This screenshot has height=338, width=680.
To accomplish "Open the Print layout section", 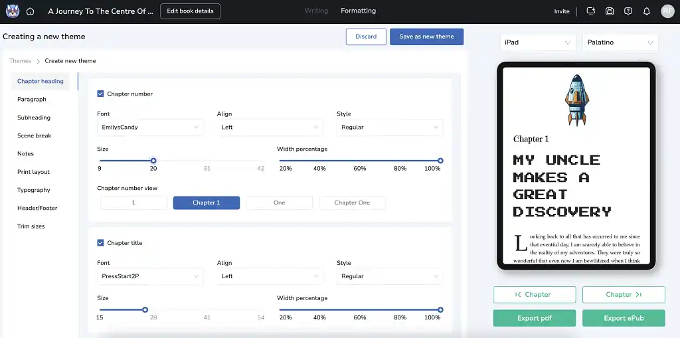I will click(33, 172).
